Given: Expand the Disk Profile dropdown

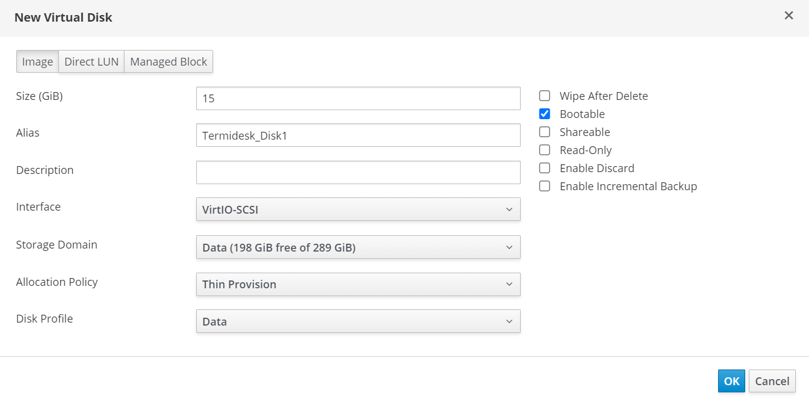Looking at the screenshot, I should point(358,321).
